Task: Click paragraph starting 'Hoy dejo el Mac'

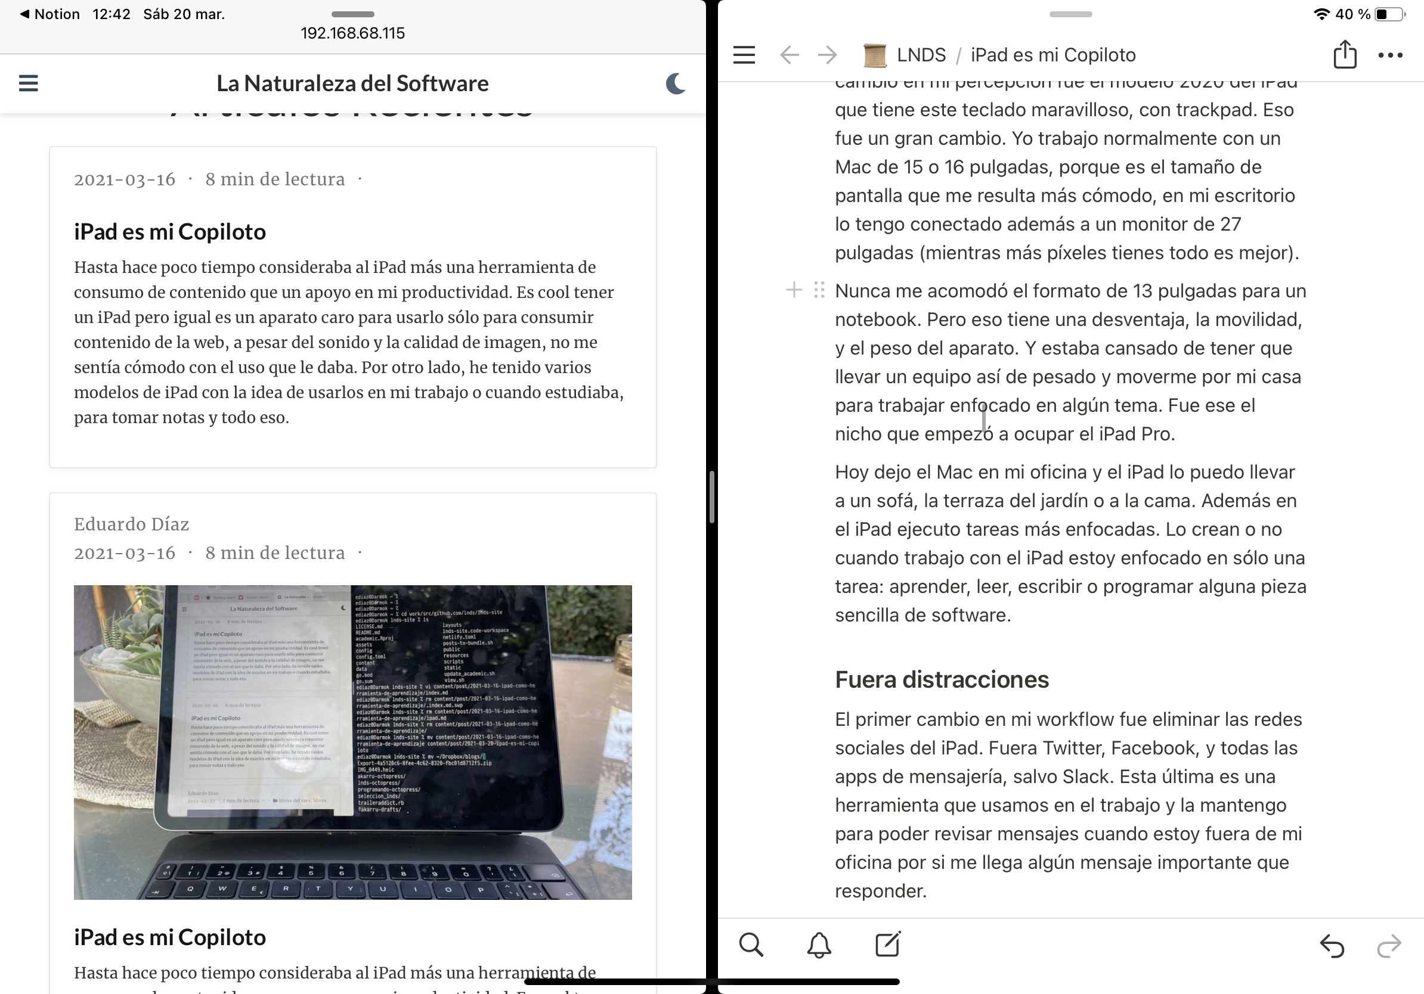Action: pyautogui.click(x=1070, y=543)
